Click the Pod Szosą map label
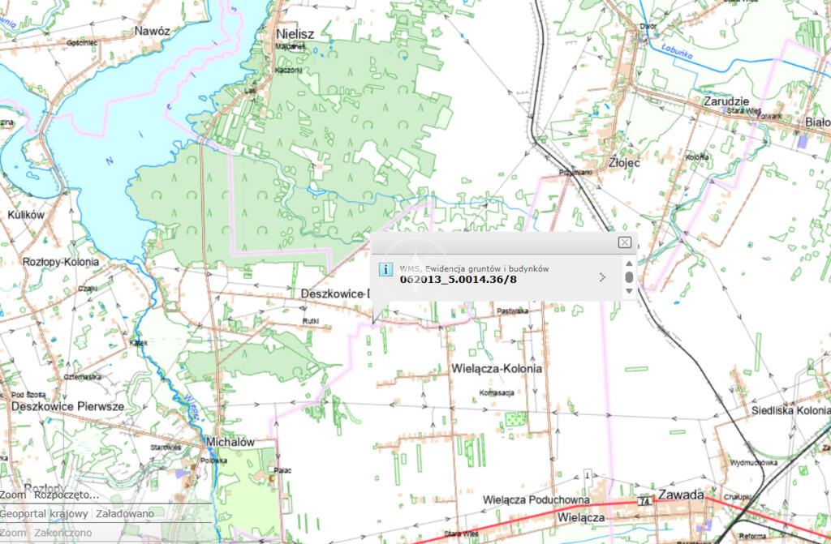 coord(28,395)
